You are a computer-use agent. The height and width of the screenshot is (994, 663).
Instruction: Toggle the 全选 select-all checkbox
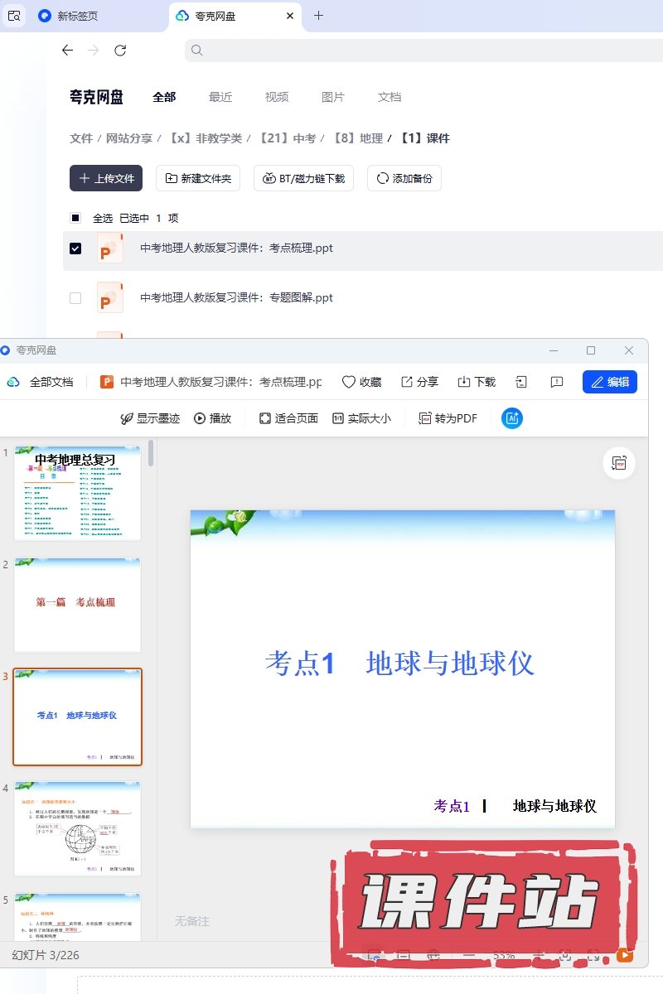click(x=75, y=218)
